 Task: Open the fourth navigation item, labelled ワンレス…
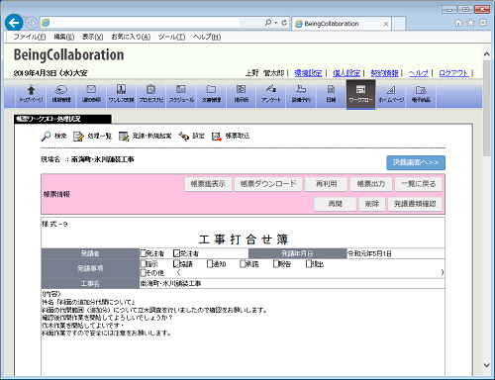click(x=121, y=94)
